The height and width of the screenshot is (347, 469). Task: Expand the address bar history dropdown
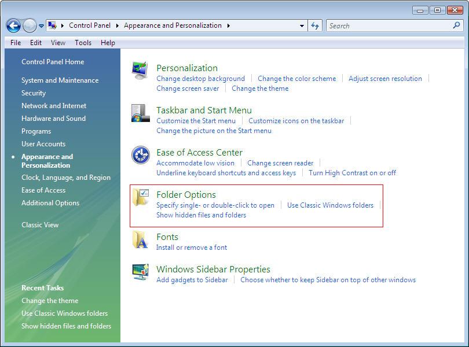[x=302, y=26]
